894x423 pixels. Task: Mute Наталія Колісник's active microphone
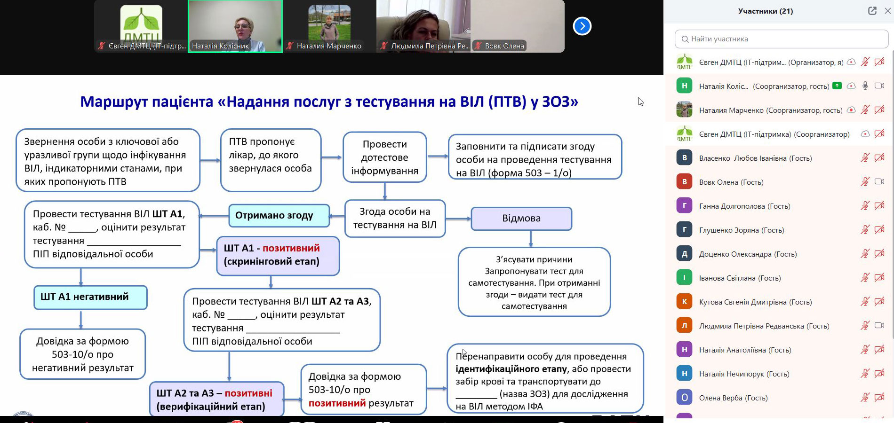click(x=865, y=86)
